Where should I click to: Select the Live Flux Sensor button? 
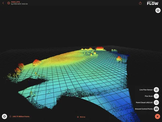pyautogui.click(x=156, y=90)
